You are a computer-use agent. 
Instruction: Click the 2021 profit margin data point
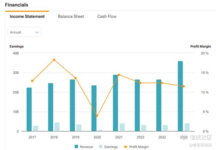[119, 75]
